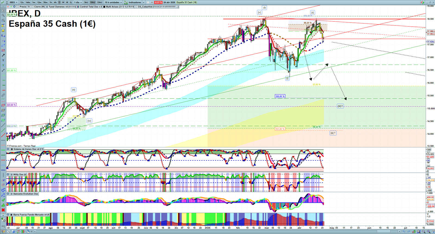The width and height of the screenshot is (435, 234).
Task: Switch to the weekly W timeframe
Action: click(63, 2)
